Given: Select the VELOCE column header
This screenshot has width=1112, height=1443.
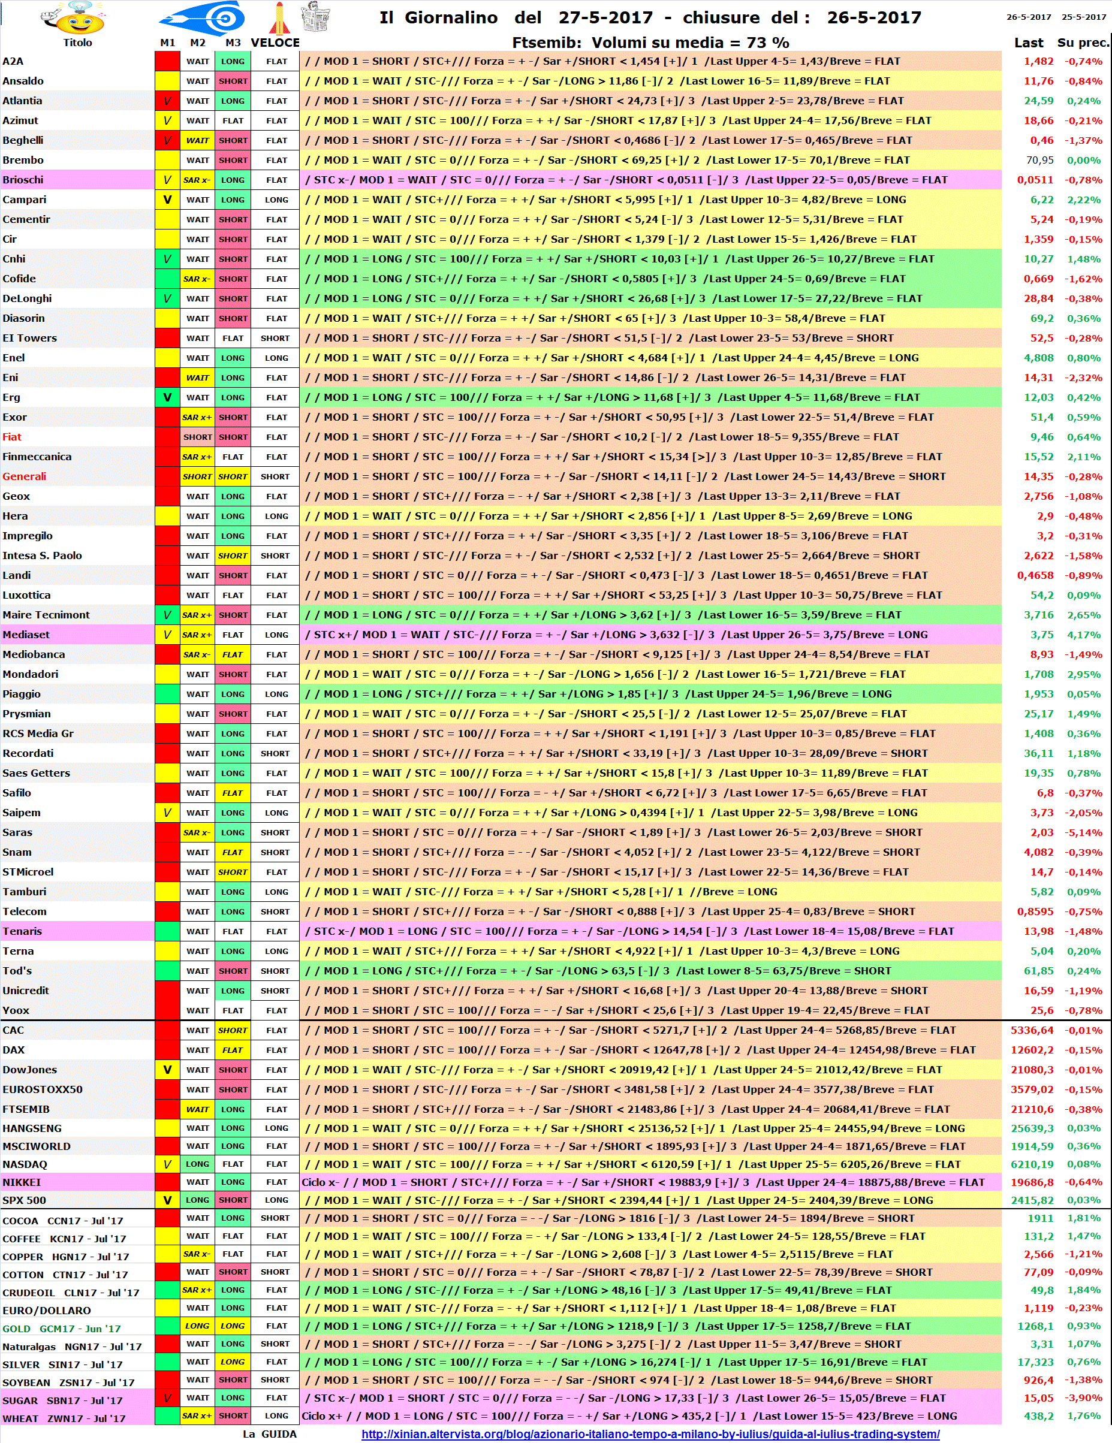Looking at the screenshot, I should 276,43.
